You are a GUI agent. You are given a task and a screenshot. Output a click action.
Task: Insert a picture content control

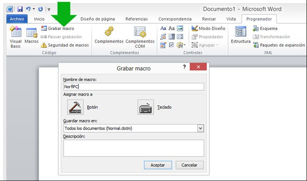[x=180, y=28]
